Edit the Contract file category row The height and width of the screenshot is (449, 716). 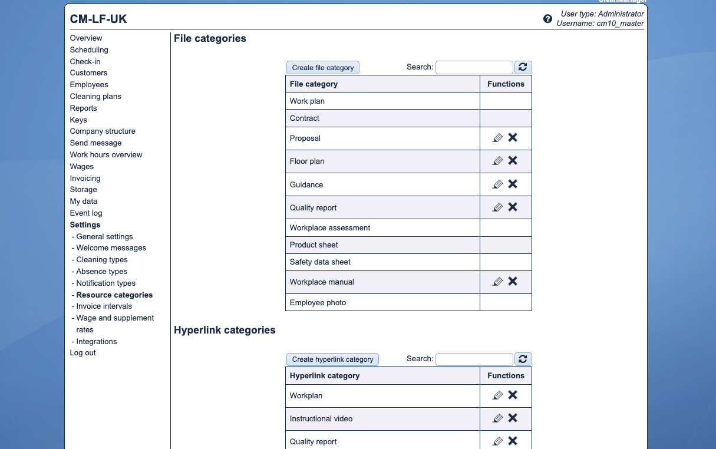pyautogui.click(x=498, y=118)
